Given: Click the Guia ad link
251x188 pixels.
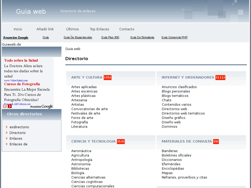Looking at the screenshot, I should click(46, 37).
